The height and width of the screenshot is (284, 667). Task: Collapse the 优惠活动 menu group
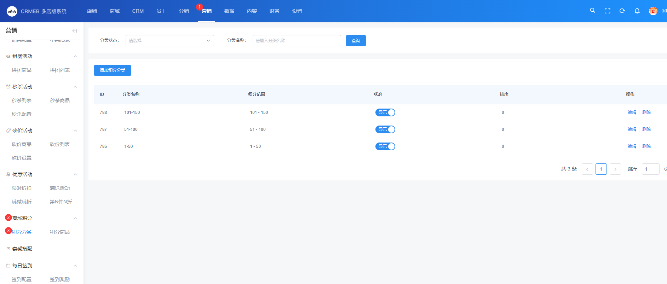75,175
